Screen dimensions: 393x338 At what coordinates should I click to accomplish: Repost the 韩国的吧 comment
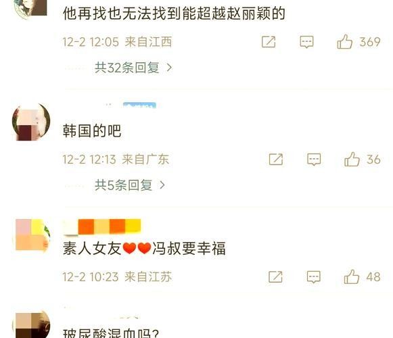tap(276, 160)
